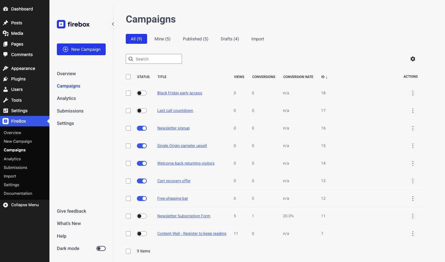
Task: Click the New Campaign button
Action: point(81,49)
